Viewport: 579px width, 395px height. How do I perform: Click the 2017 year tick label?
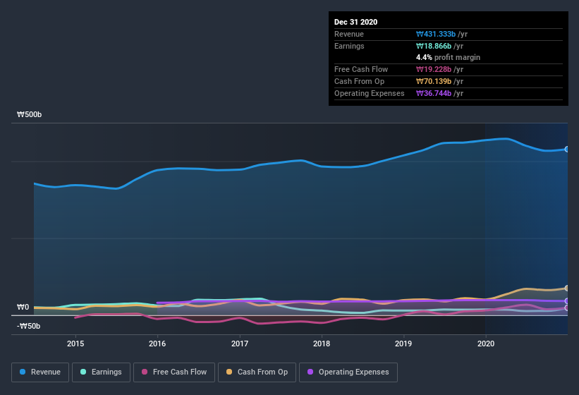click(x=240, y=344)
